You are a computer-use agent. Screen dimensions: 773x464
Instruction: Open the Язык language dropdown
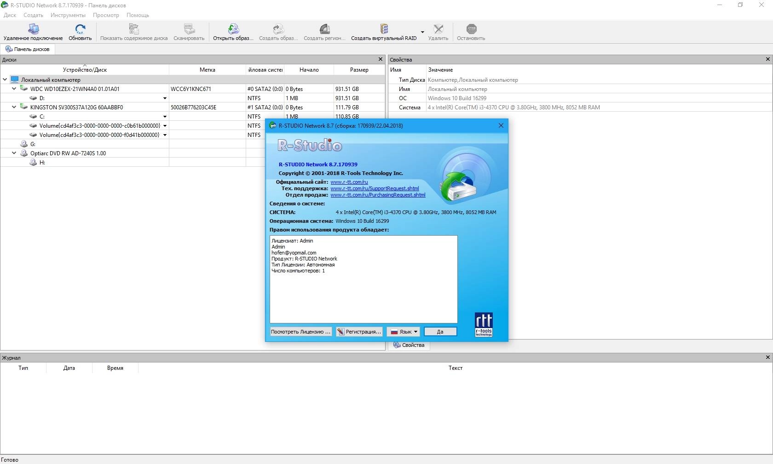tap(403, 332)
